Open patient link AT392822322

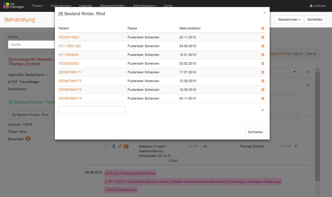pyautogui.click(x=69, y=63)
